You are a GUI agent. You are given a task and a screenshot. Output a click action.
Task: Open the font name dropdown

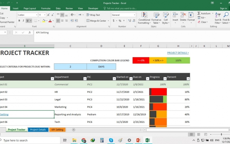coord(37,15)
